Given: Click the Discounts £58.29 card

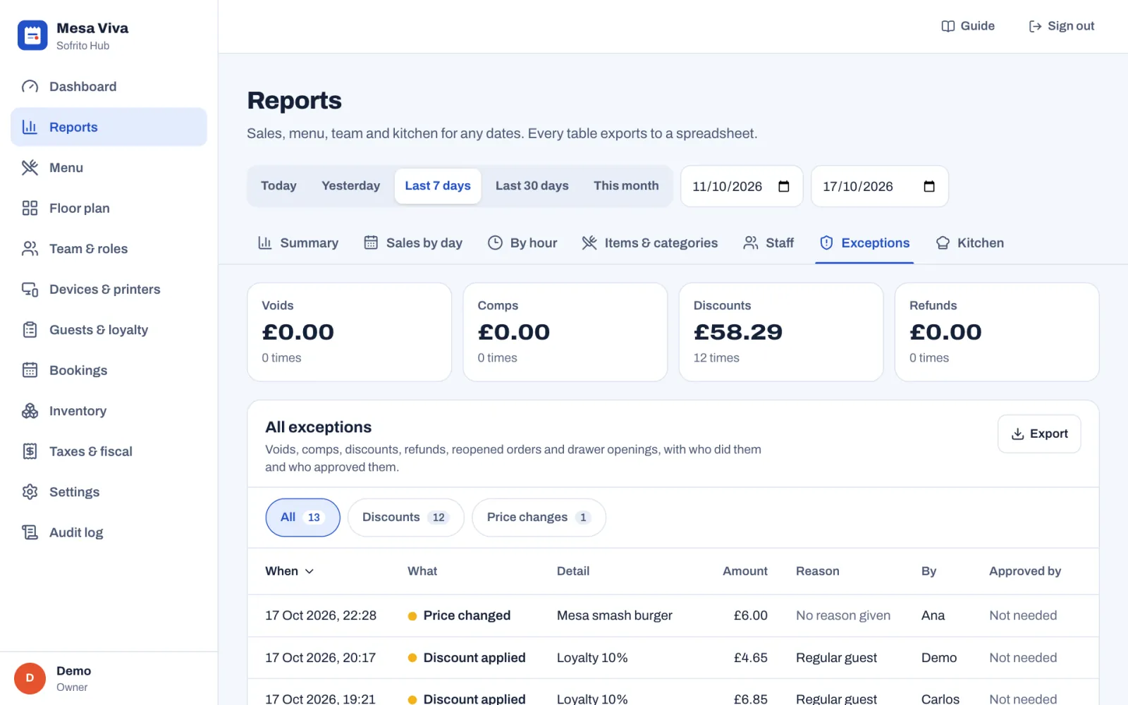Looking at the screenshot, I should pyautogui.click(x=781, y=332).
